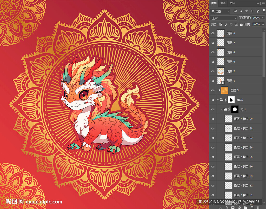Toggle visibility of 图层 5
The height and width of the screenshot is (209, 266).
pos(213,90)
